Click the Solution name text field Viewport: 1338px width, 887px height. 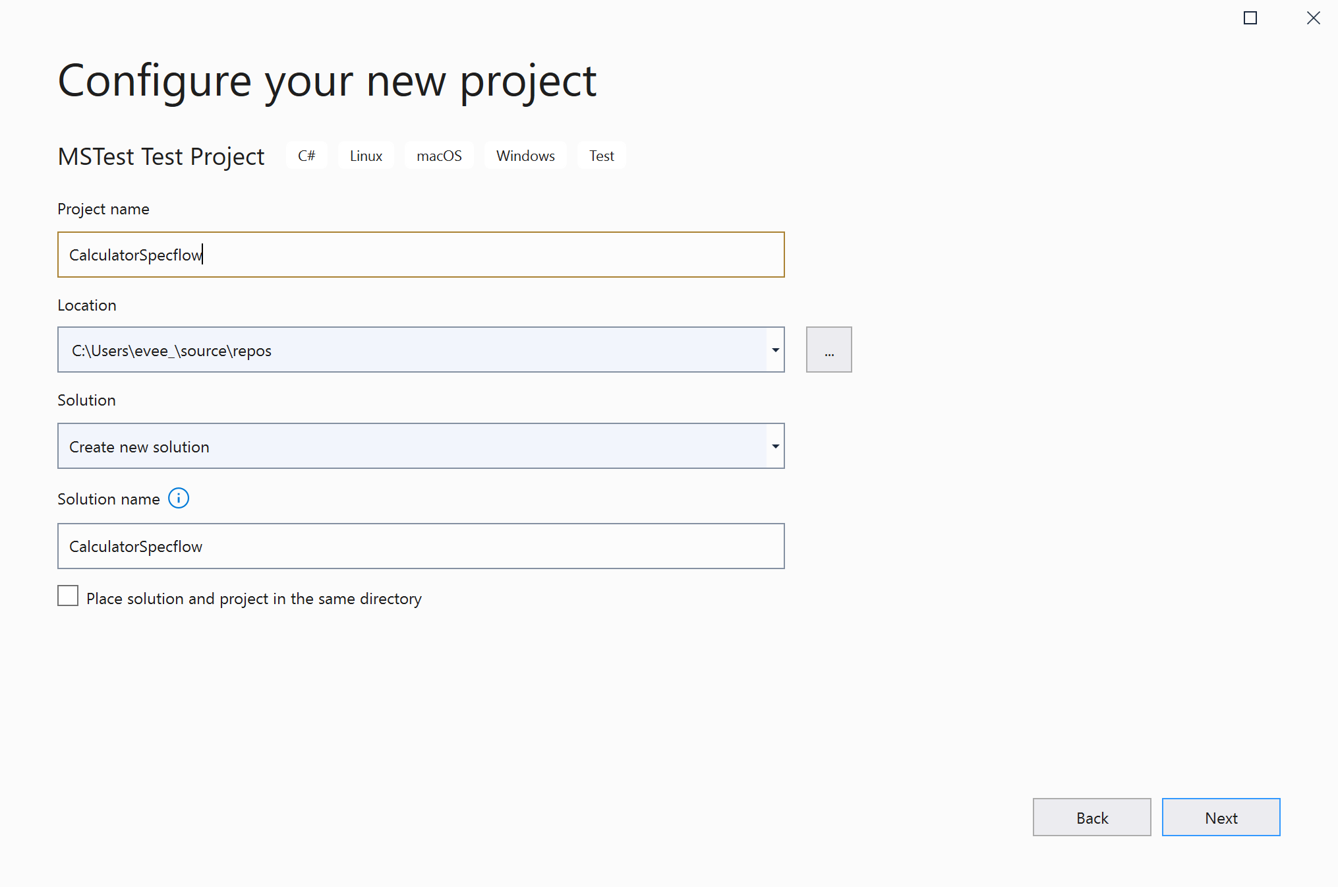click(x=421, y=546)
